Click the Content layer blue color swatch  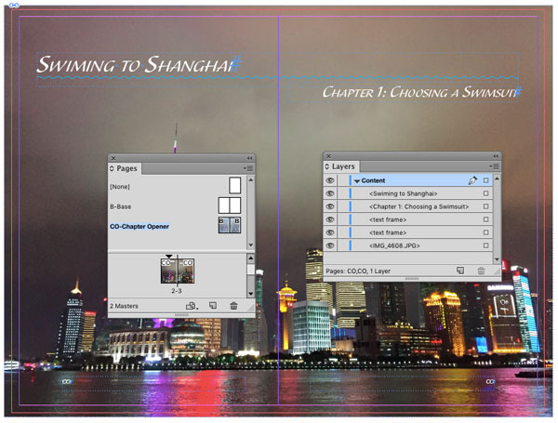tap(350, 180)
